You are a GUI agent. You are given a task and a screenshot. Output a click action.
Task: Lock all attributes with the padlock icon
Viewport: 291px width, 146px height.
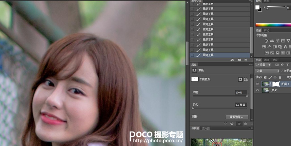280,77
